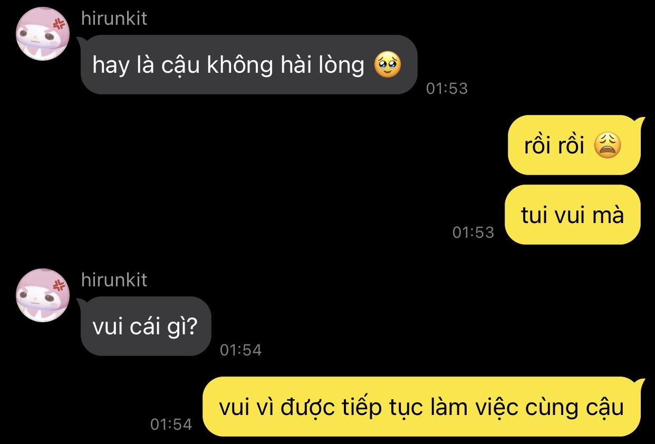Image resolution: width=655 pixels, height=444 pixels.
Task: Open the hirunkit username above 'vui cái gì?'
Action: click(x=114, y=279)
